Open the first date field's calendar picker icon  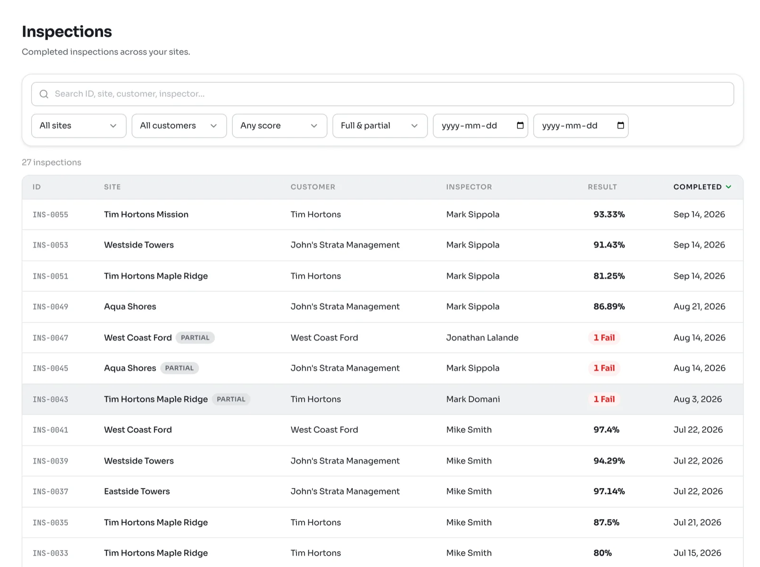(x=520, y=125)
